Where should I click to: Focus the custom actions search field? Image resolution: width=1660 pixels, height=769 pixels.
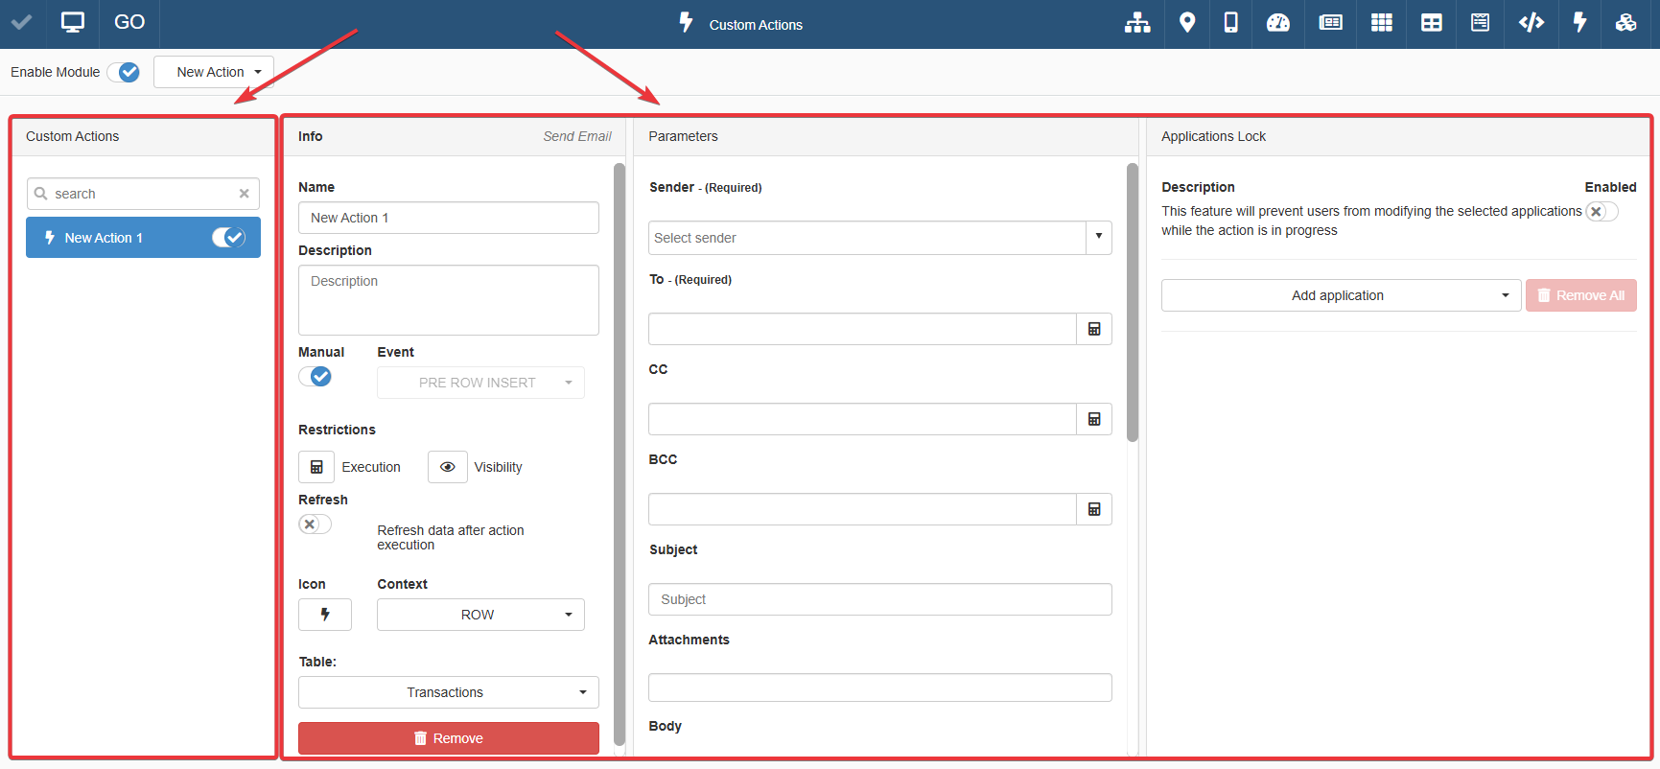[143, 194]
